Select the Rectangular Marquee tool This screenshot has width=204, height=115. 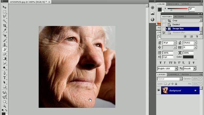(4, 12)
